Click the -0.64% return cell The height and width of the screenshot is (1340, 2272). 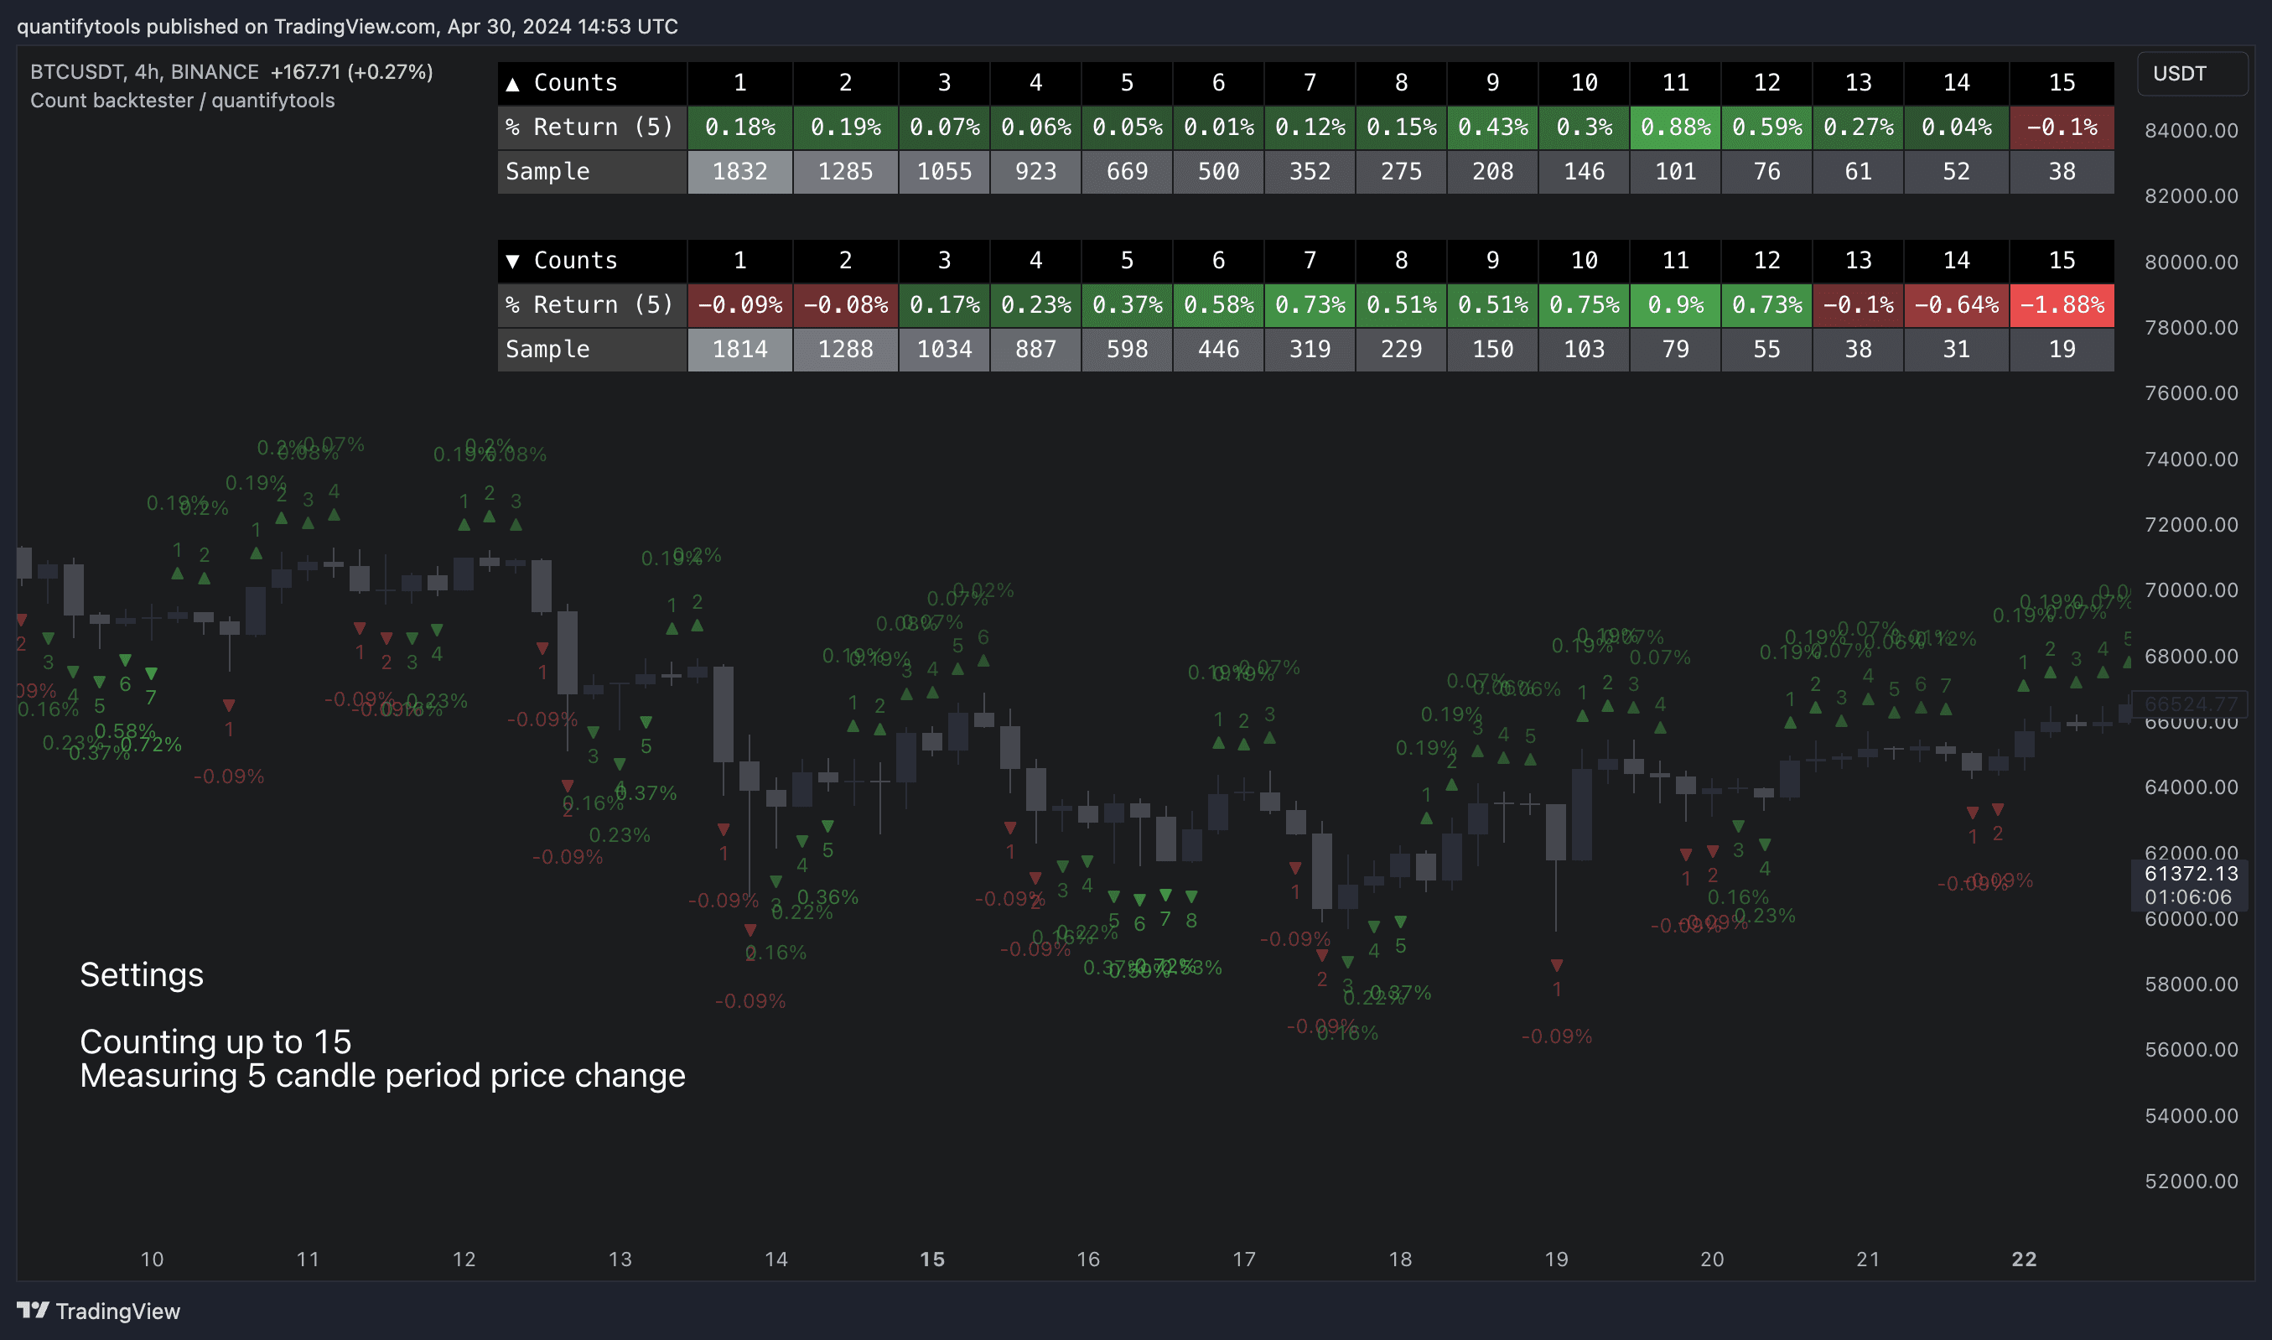tap(1955, 305)
